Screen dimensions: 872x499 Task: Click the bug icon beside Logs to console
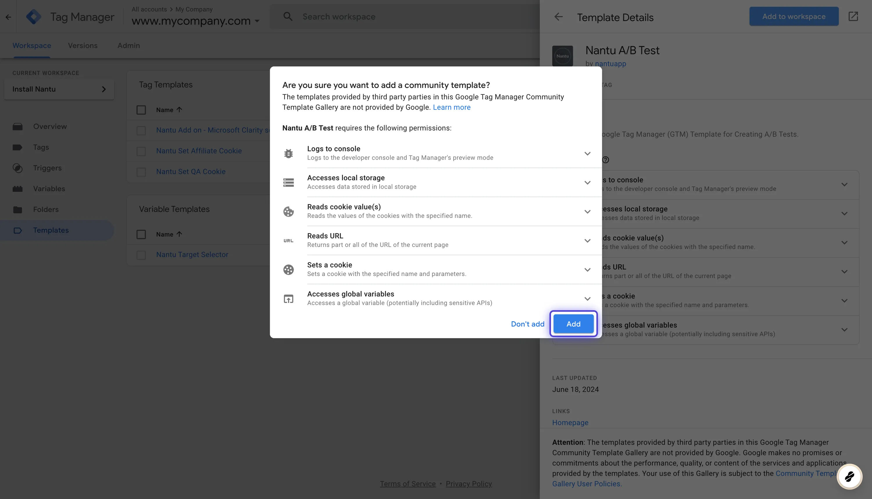coord(288,153)
